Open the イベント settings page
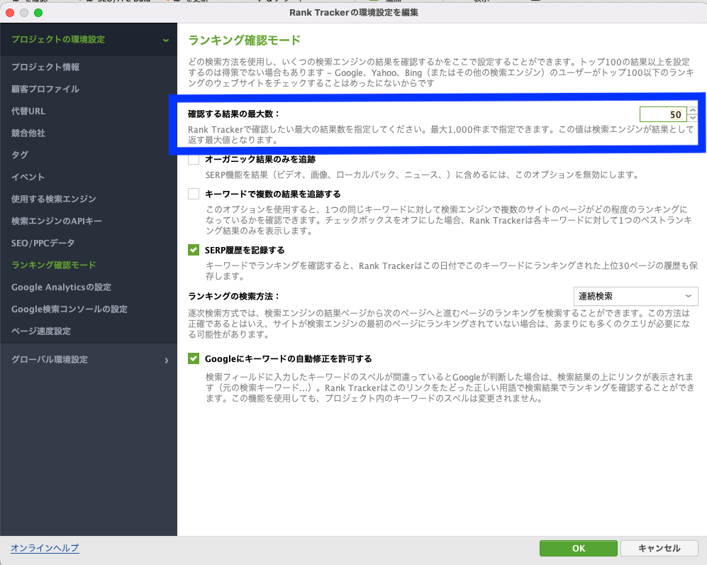 coord(28,177)
